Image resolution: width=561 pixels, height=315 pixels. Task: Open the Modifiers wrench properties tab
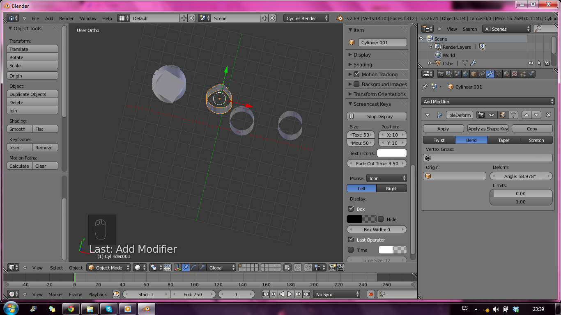[x=490, y=74]
